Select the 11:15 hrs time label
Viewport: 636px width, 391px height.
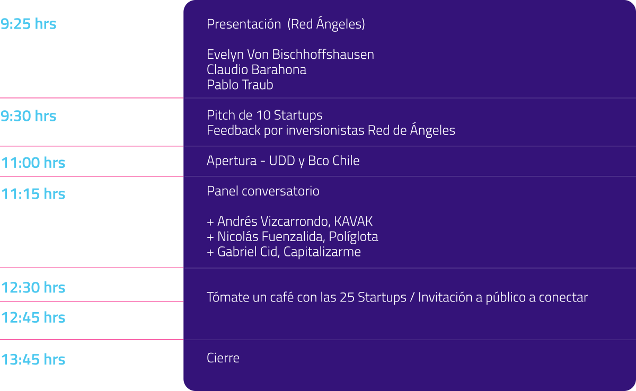click(x=33, y=194)
